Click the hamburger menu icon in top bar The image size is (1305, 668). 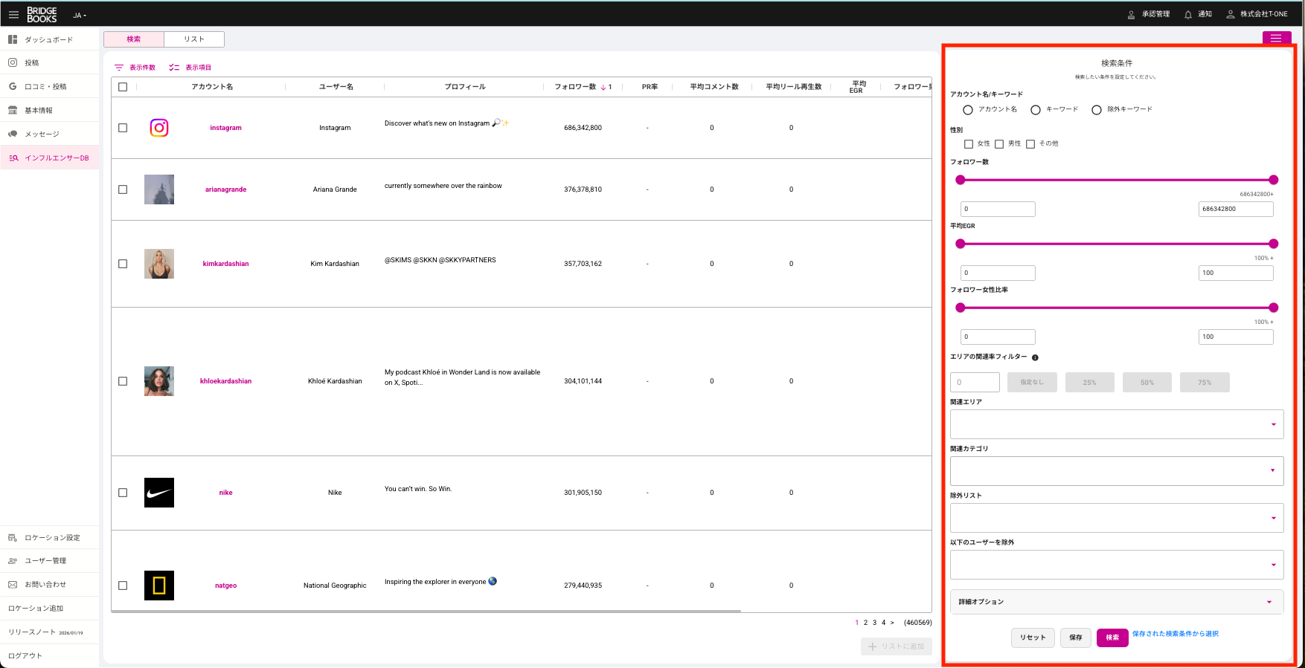pyautogui.click(x=13, y=14)
